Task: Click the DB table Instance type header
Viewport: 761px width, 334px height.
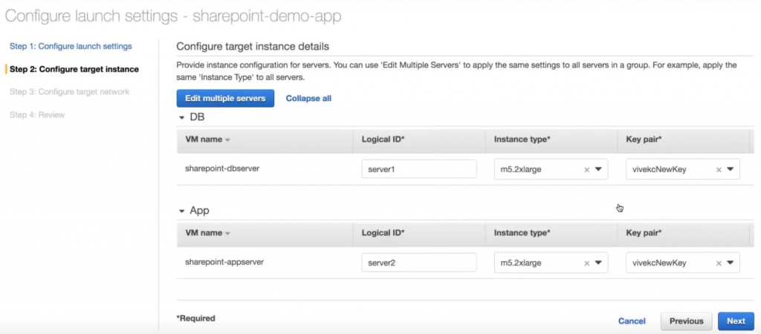Action: (x=522, y=139)
